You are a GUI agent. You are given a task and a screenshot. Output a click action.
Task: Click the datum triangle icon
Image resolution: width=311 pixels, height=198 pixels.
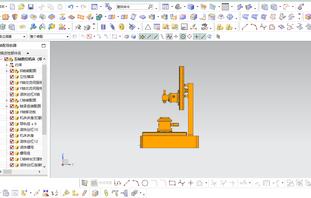[148, 27]
